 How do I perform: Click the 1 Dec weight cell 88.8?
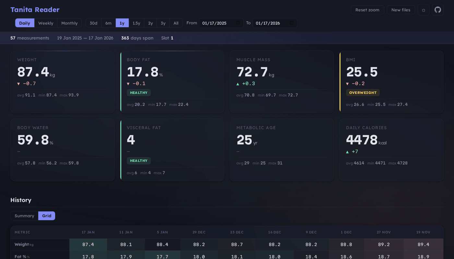coord(346,244)
